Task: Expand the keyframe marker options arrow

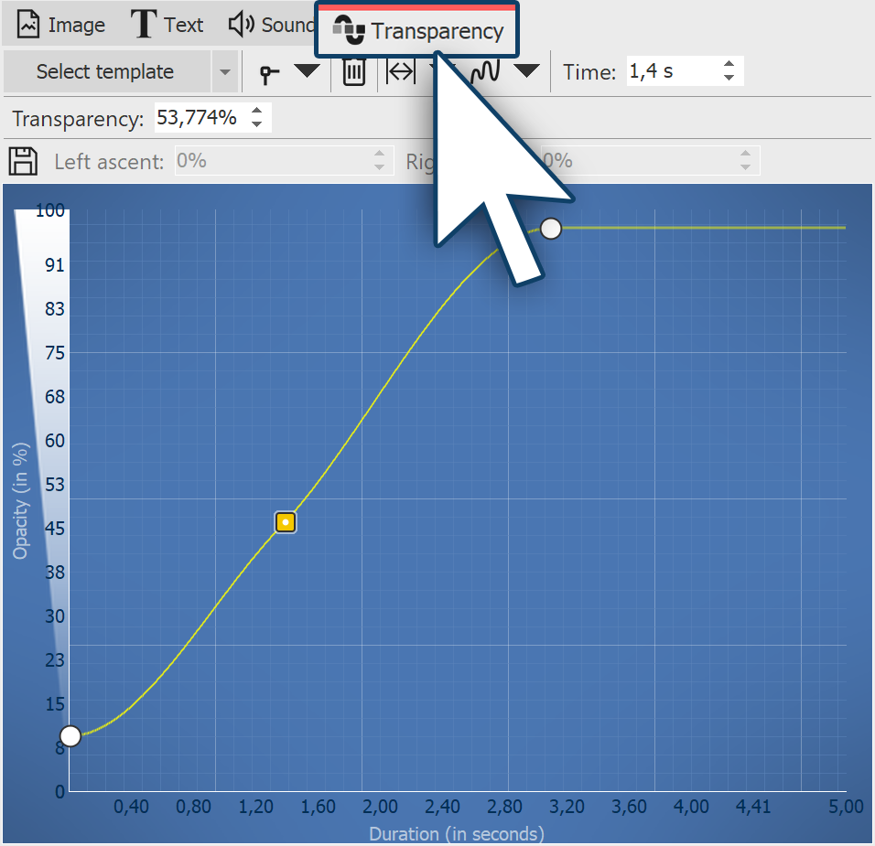Action: [307, 71]
